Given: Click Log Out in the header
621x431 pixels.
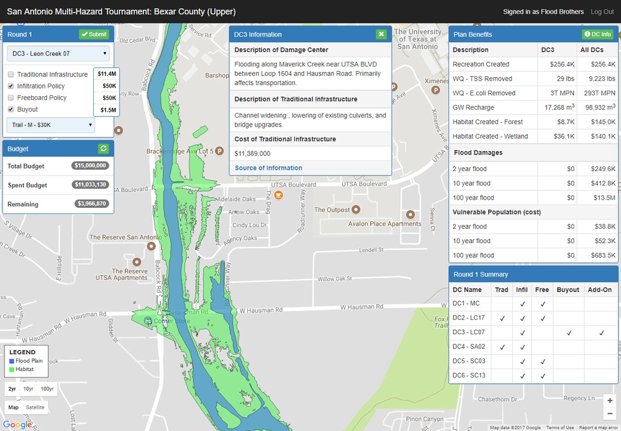Looking at the screenshot, I should 602,12.
